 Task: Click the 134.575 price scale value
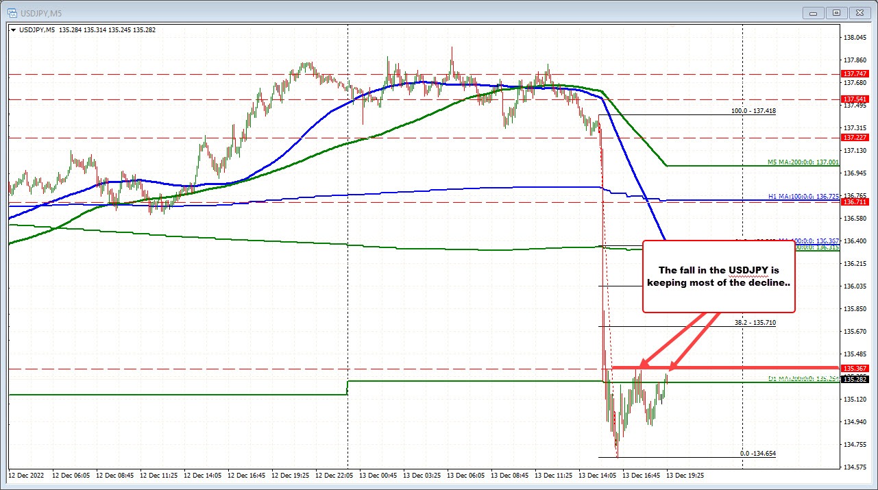coord(854,467)
